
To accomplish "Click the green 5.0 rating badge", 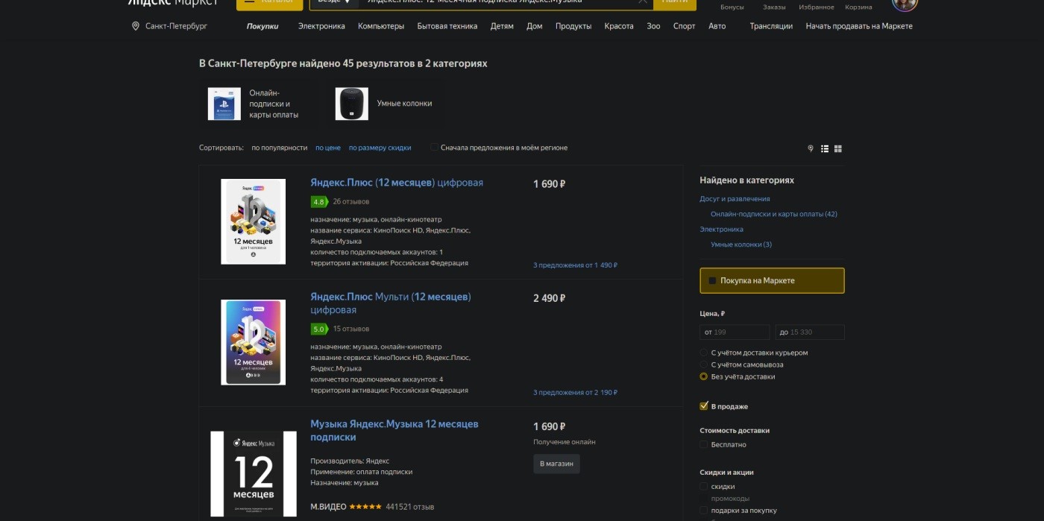I will pyautogui.click(x=319, y=329).
